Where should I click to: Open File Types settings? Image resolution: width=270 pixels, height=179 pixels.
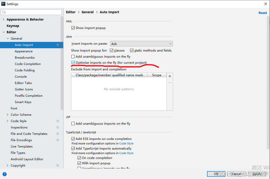click(x=18, y=153)
